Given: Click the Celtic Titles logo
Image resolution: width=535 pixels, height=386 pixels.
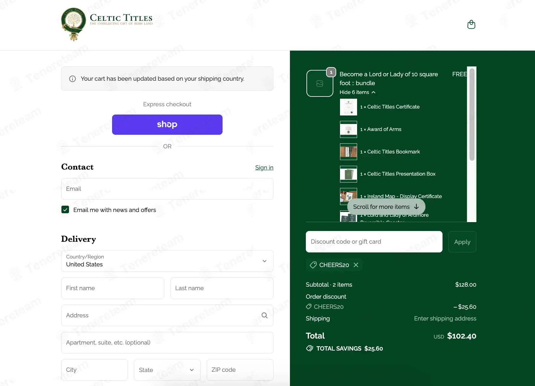Looking at the screenshot, I should coord(107,24).
